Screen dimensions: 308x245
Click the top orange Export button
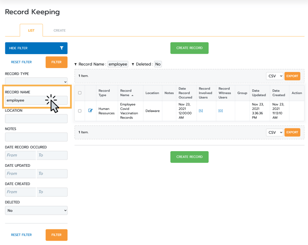[x=292, y=76]
